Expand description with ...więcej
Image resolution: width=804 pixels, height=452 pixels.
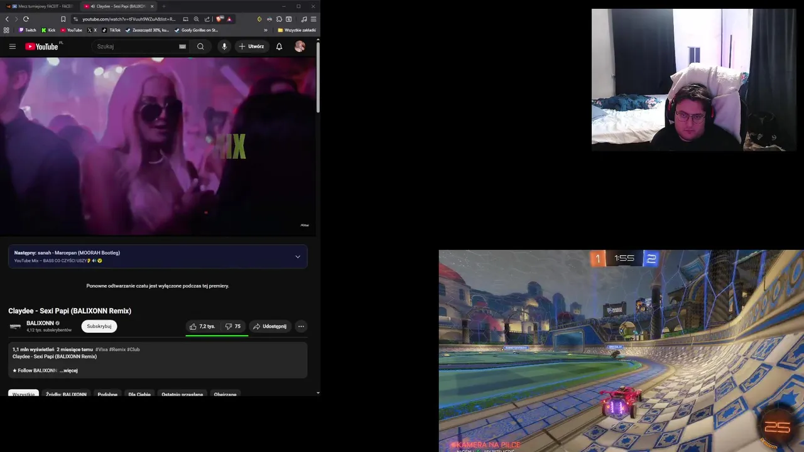pos(68,370)
